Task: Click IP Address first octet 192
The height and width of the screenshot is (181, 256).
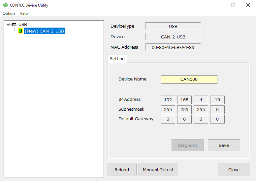Action: click(x=168, y=100)
